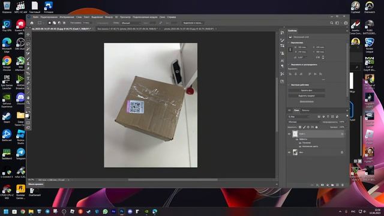Open the 'Фильтр' menu
384x216 pixels.
109,17
